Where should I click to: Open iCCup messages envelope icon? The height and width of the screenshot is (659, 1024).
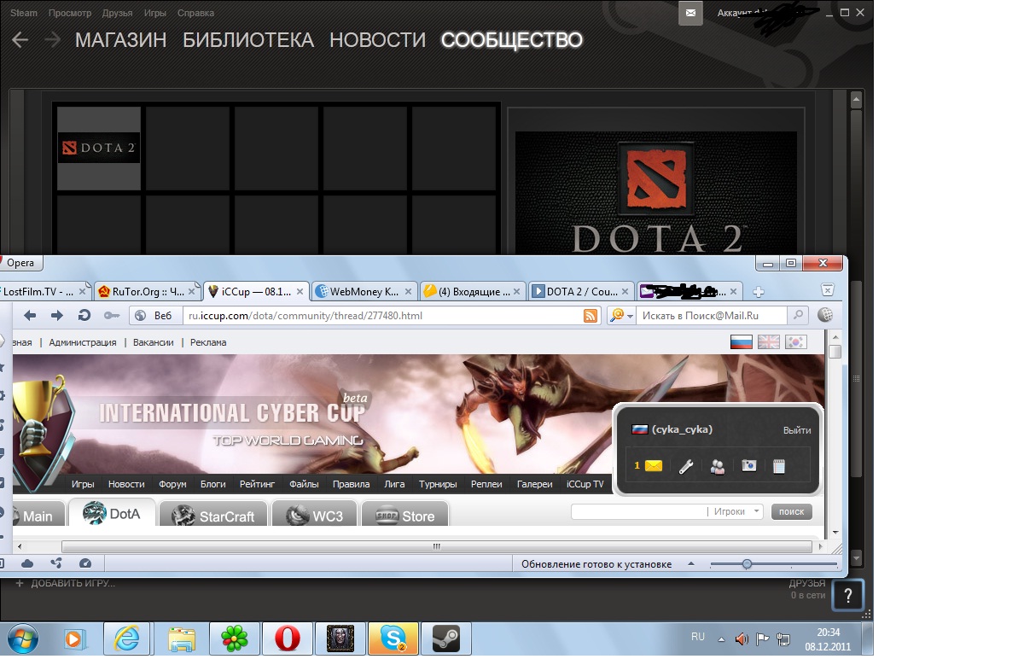click(654, 466)
